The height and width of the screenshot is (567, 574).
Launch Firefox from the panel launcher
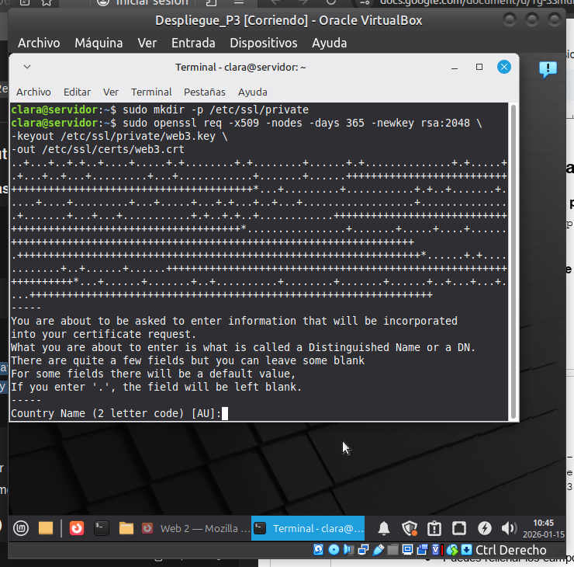tap(76, 529)
